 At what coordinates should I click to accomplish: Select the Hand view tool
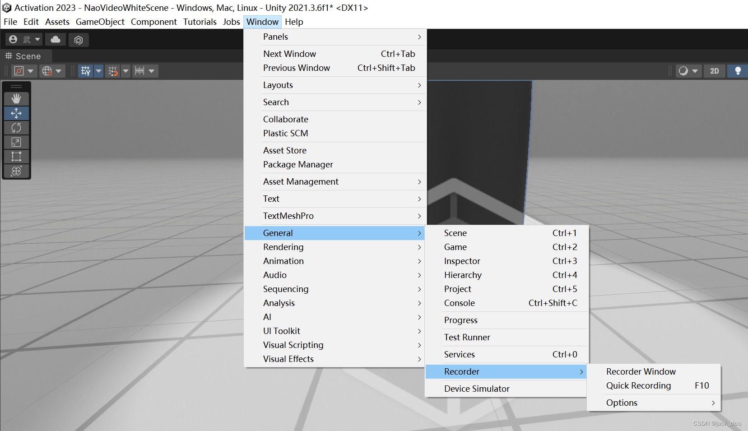(x=16, y=98)
